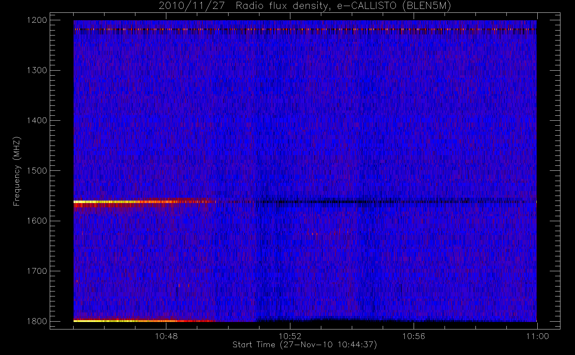
Task: Click the 1600 frequency tick label
Action: [37, 221]
